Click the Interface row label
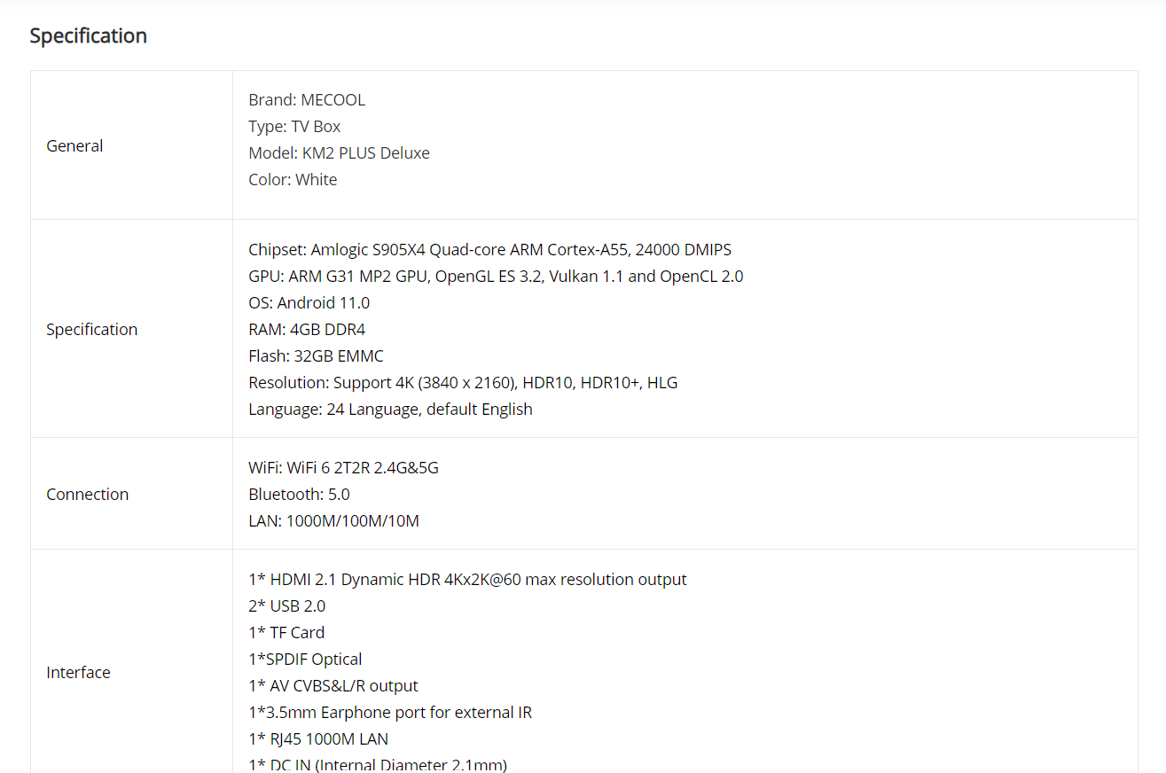Screen dimensions: 1166x773 pyautogui.click(x=78, y=672)
